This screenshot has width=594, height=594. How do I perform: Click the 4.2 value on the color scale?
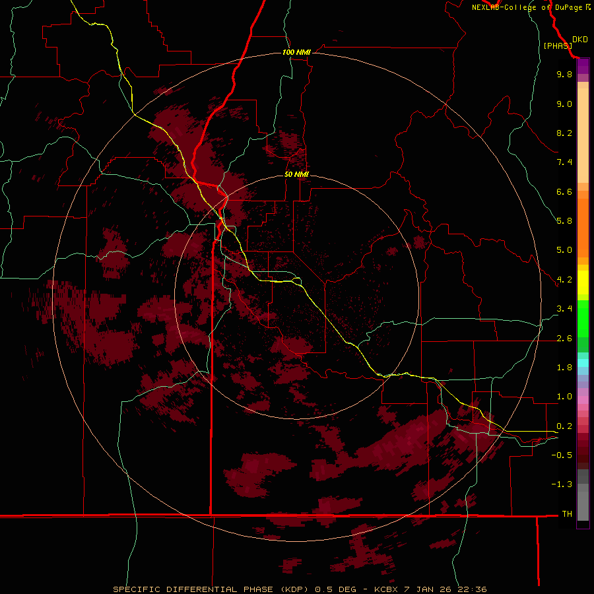564,280
